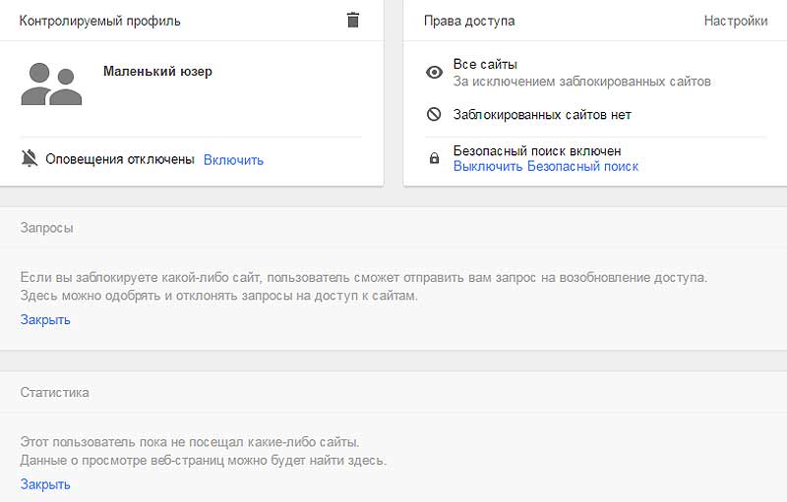The height and width of the screenshot is (502, 787).
Task: Click Оповещения отключены status text
Action: [x=120, y=159]
